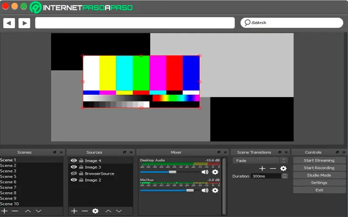Click the forward arrow navigation button

click(24, 23)
